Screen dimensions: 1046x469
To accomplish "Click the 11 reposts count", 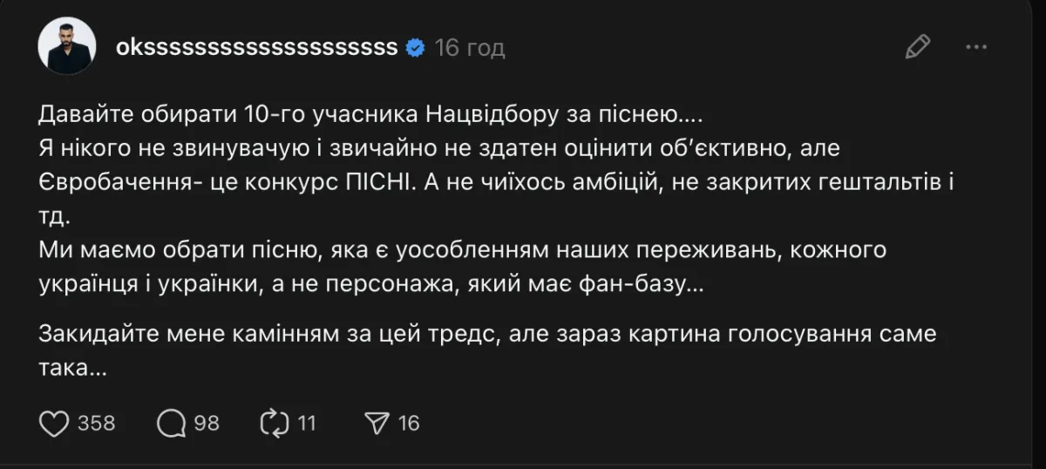I will [306, 424].
